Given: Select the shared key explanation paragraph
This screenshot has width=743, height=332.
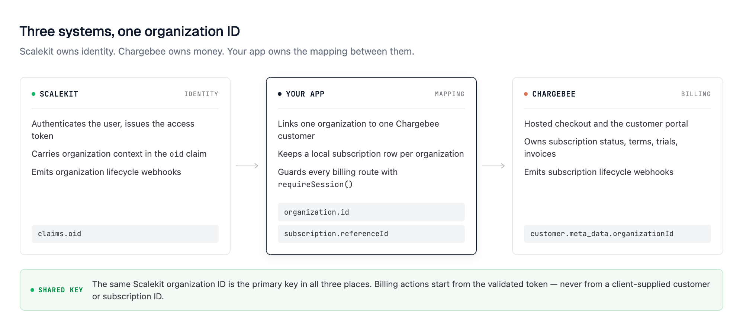Looking at the screenshot, I should pos(401,290).
